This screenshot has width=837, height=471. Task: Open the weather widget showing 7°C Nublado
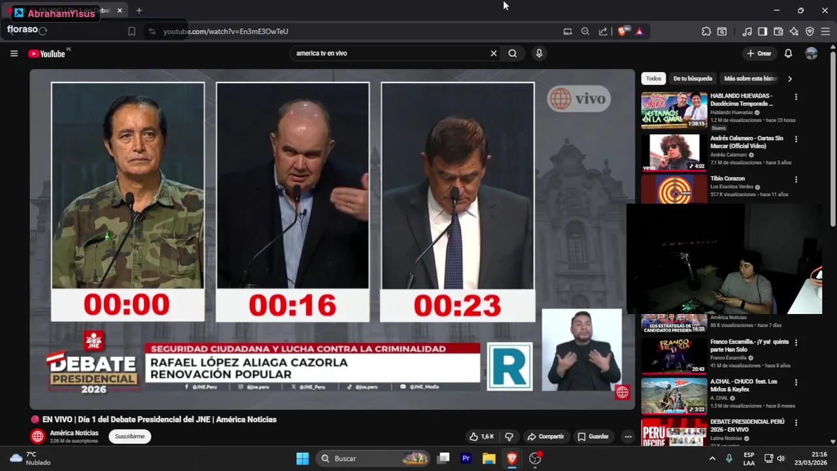point(30,459)
